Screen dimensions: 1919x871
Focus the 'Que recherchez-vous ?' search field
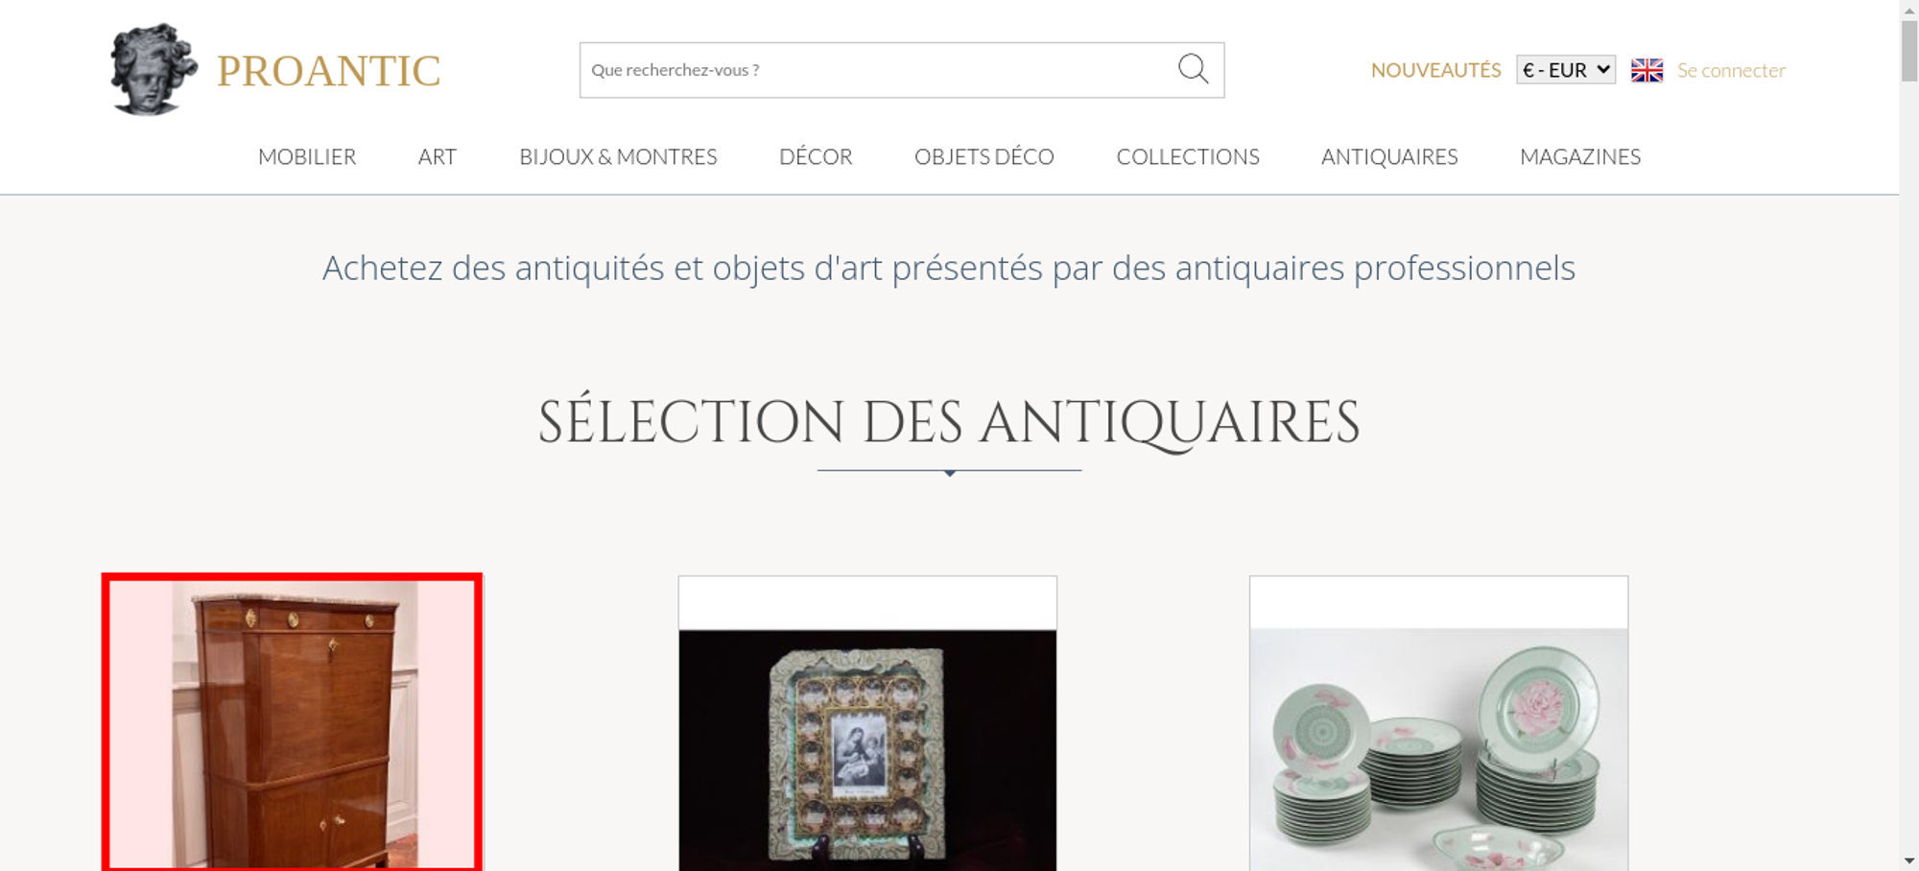pyautogui.click(x=878, y=70)
